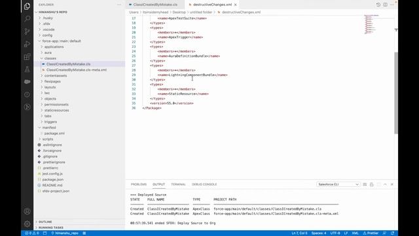Open the Extensions view icon
The height and width of the screenshot is (236, 419).
pyautogui.click(x=27, y=57)
